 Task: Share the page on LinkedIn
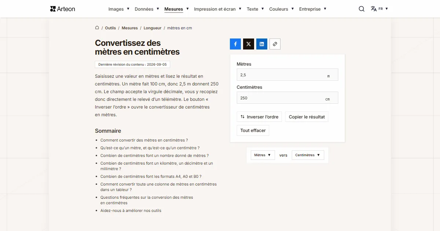[262, 44]
